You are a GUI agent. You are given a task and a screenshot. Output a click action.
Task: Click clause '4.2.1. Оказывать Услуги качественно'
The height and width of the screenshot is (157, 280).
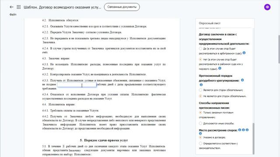tap(94, 26)
